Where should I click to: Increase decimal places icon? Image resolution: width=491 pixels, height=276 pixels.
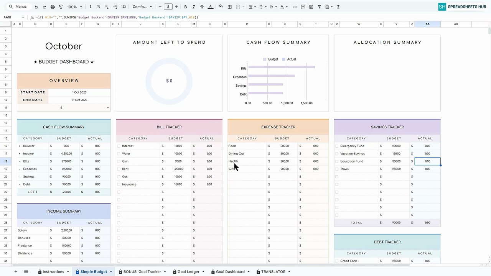click(x=115, y=7)
